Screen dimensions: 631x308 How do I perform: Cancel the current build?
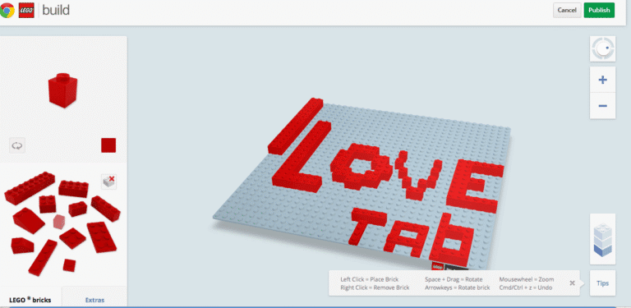(x=567, y=11)
